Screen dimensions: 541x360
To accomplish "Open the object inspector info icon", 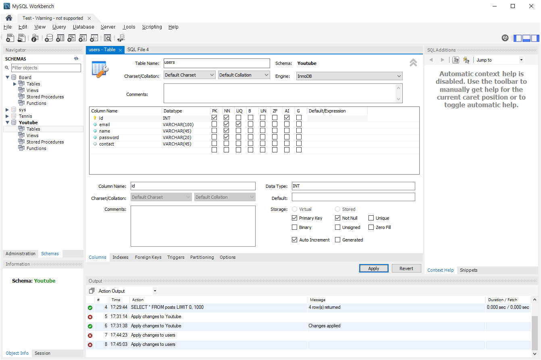I will [35, 38].
